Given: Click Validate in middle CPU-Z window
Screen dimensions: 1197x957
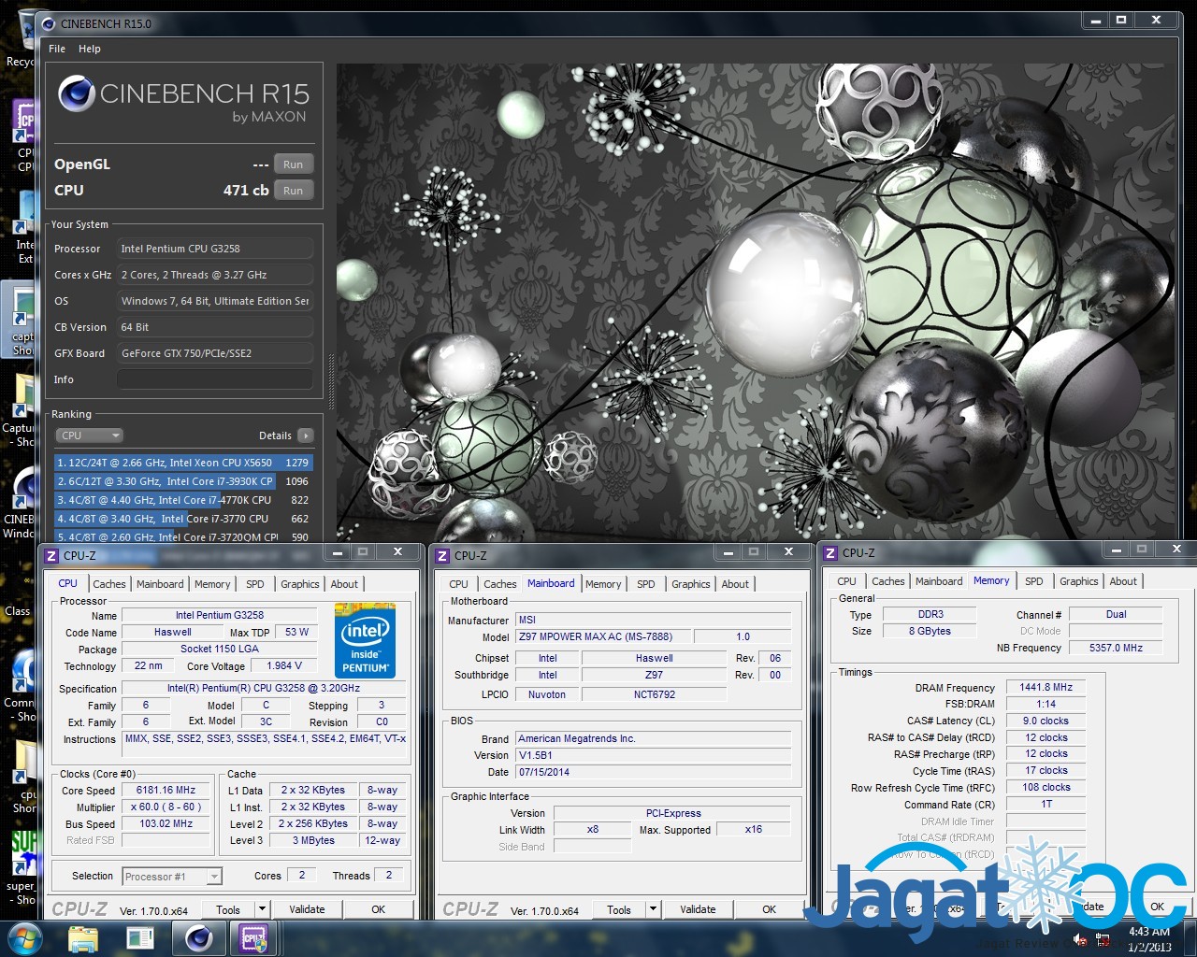Looking at the screenshot, I should (698, 909).
